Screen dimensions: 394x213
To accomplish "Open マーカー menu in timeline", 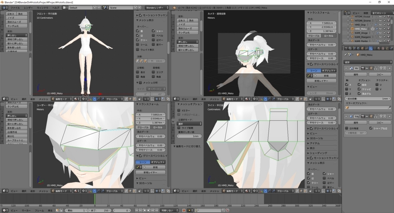I will click(x=26, y=210).
